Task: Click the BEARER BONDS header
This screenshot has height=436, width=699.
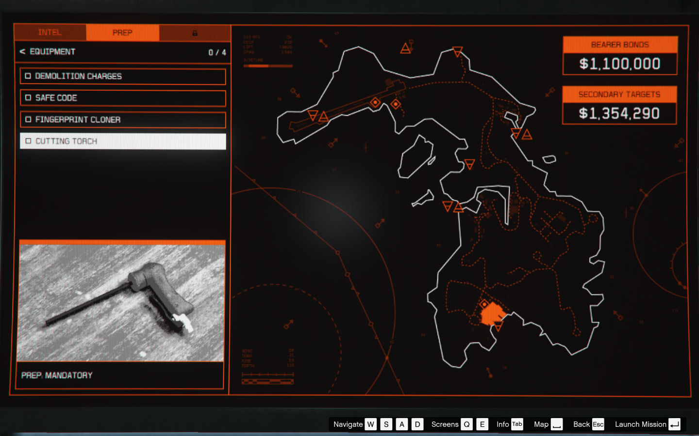Action: (620, 45)
